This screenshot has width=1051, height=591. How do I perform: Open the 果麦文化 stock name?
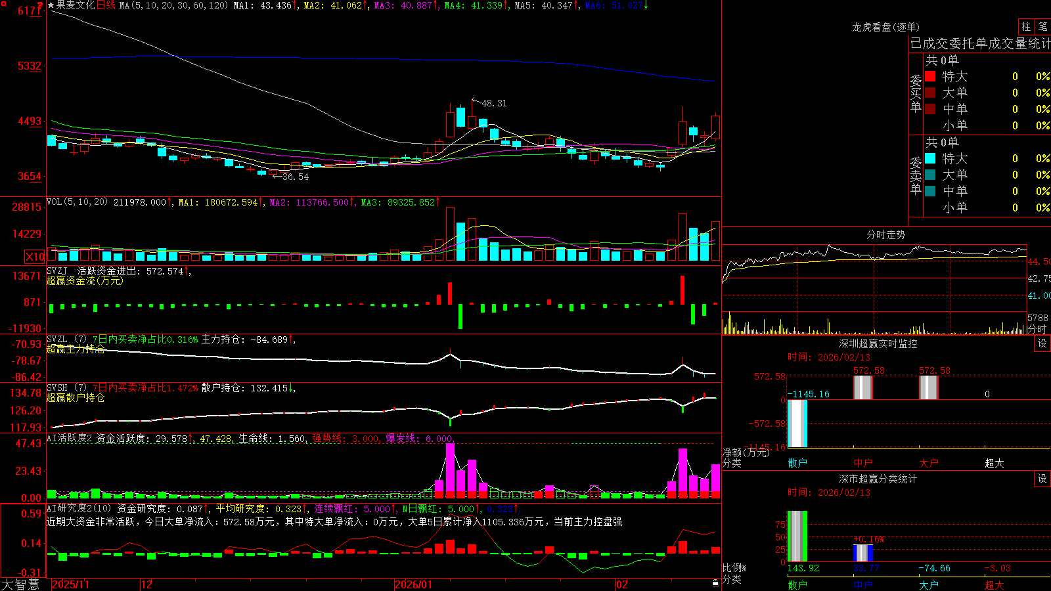(x=75, y=5)
